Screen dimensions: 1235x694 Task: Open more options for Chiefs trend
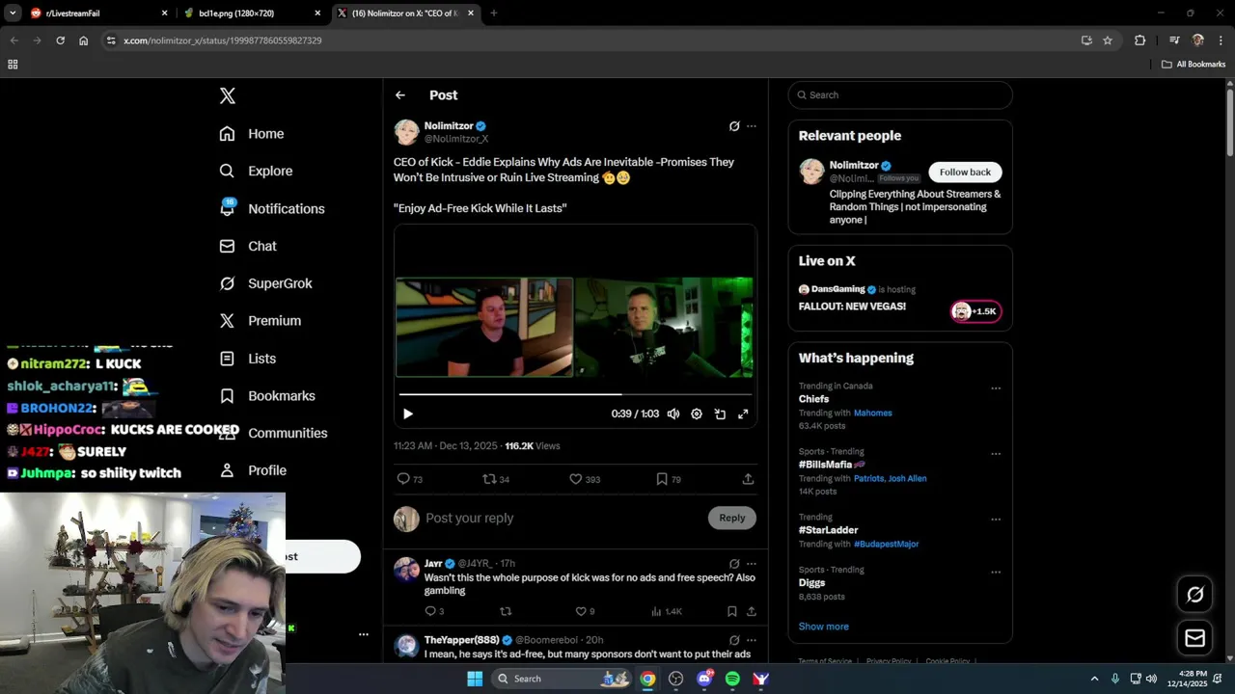coord(996,388)
